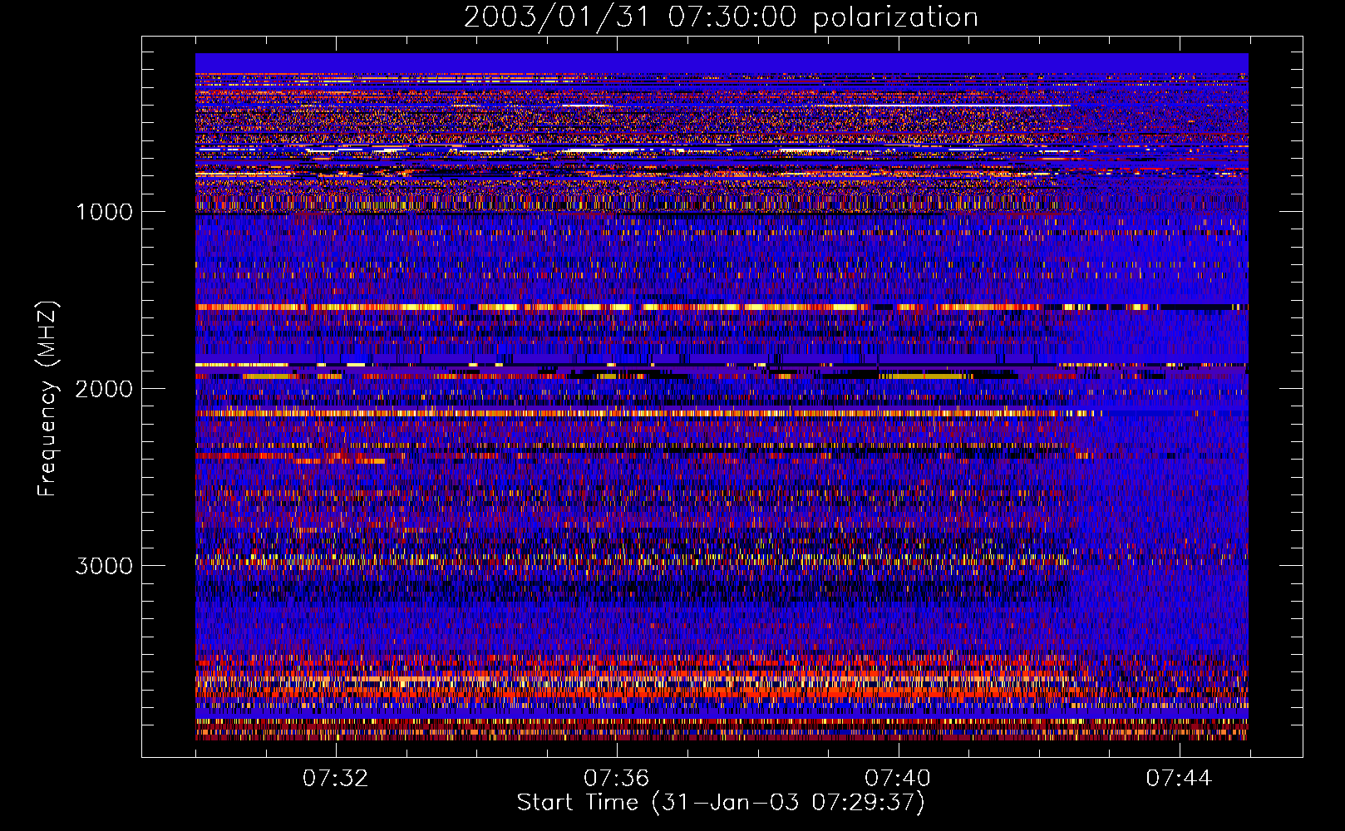
Task: Select the 'Start Time (31-Jan-03 07:29:37)' label
Action: (721, 803)
